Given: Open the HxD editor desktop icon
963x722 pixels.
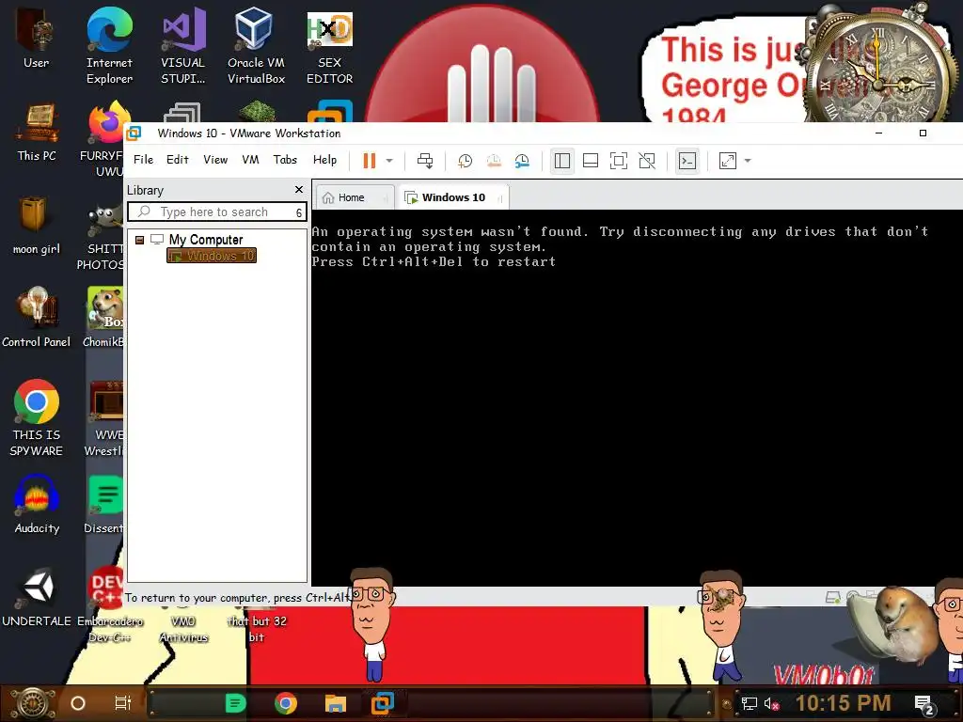Looking at the screenshot, I should point(330,46).
